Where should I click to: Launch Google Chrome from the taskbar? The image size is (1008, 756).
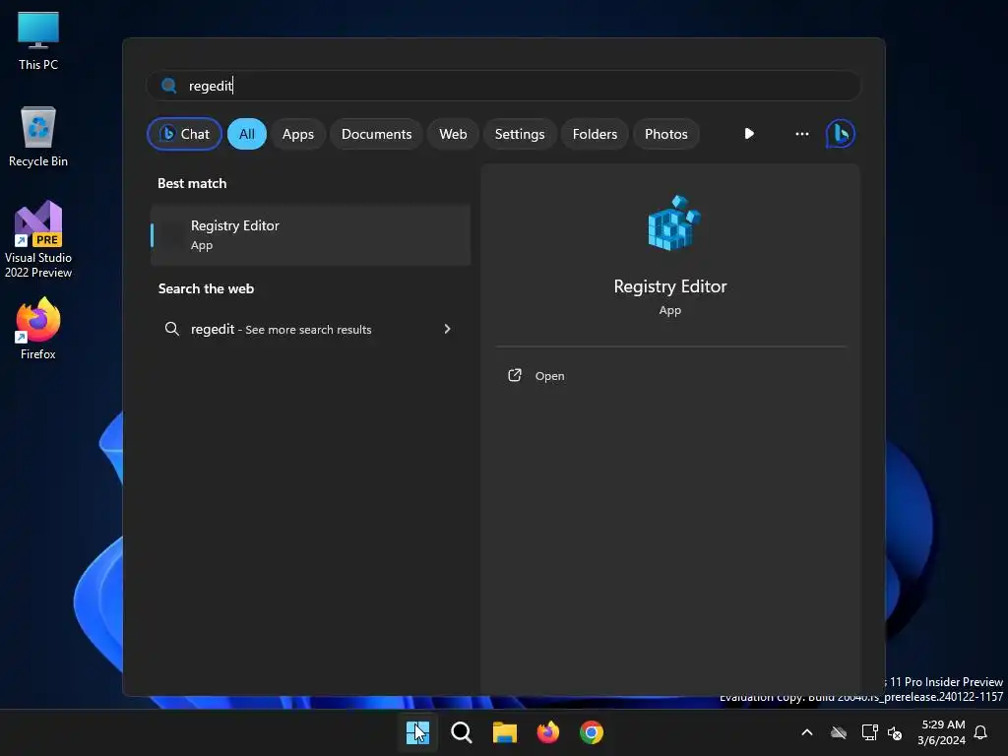tap(592, 732)
